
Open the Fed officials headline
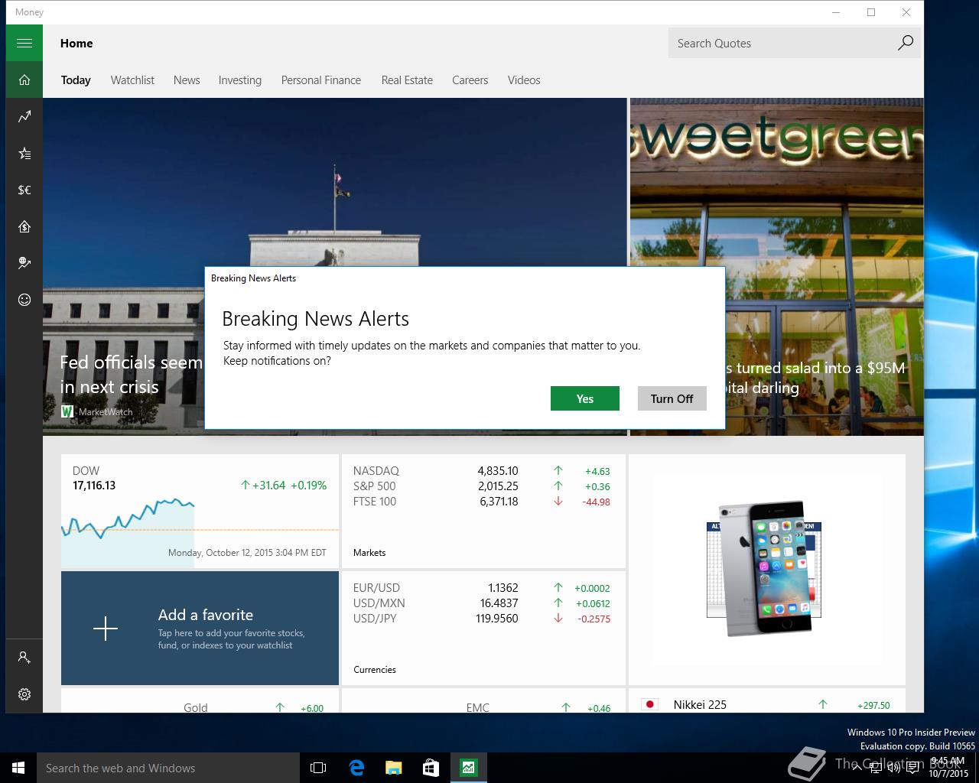[x=132, y=375]
